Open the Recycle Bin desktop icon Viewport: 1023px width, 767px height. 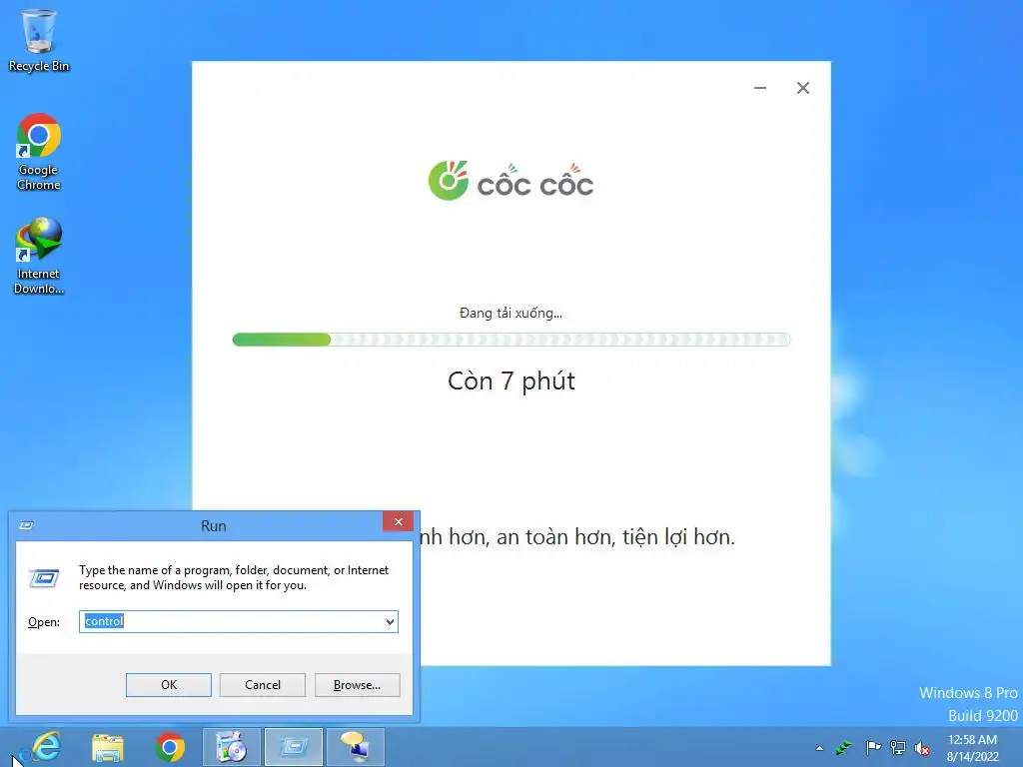tap(39, 40)
